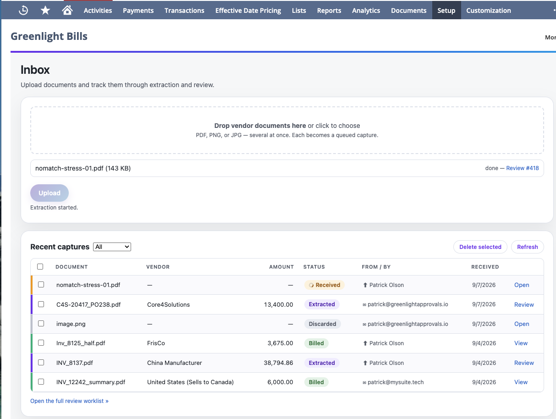This screenshot has height=419, width=556.
Task: Open the Activities menu
Action: pos(98,10)
